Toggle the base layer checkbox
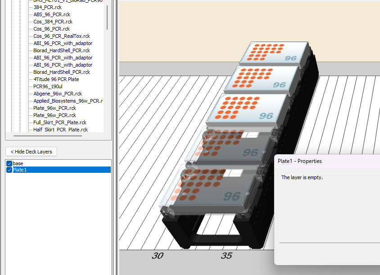Viewport: 380px width, 275px height. (9, 163)
